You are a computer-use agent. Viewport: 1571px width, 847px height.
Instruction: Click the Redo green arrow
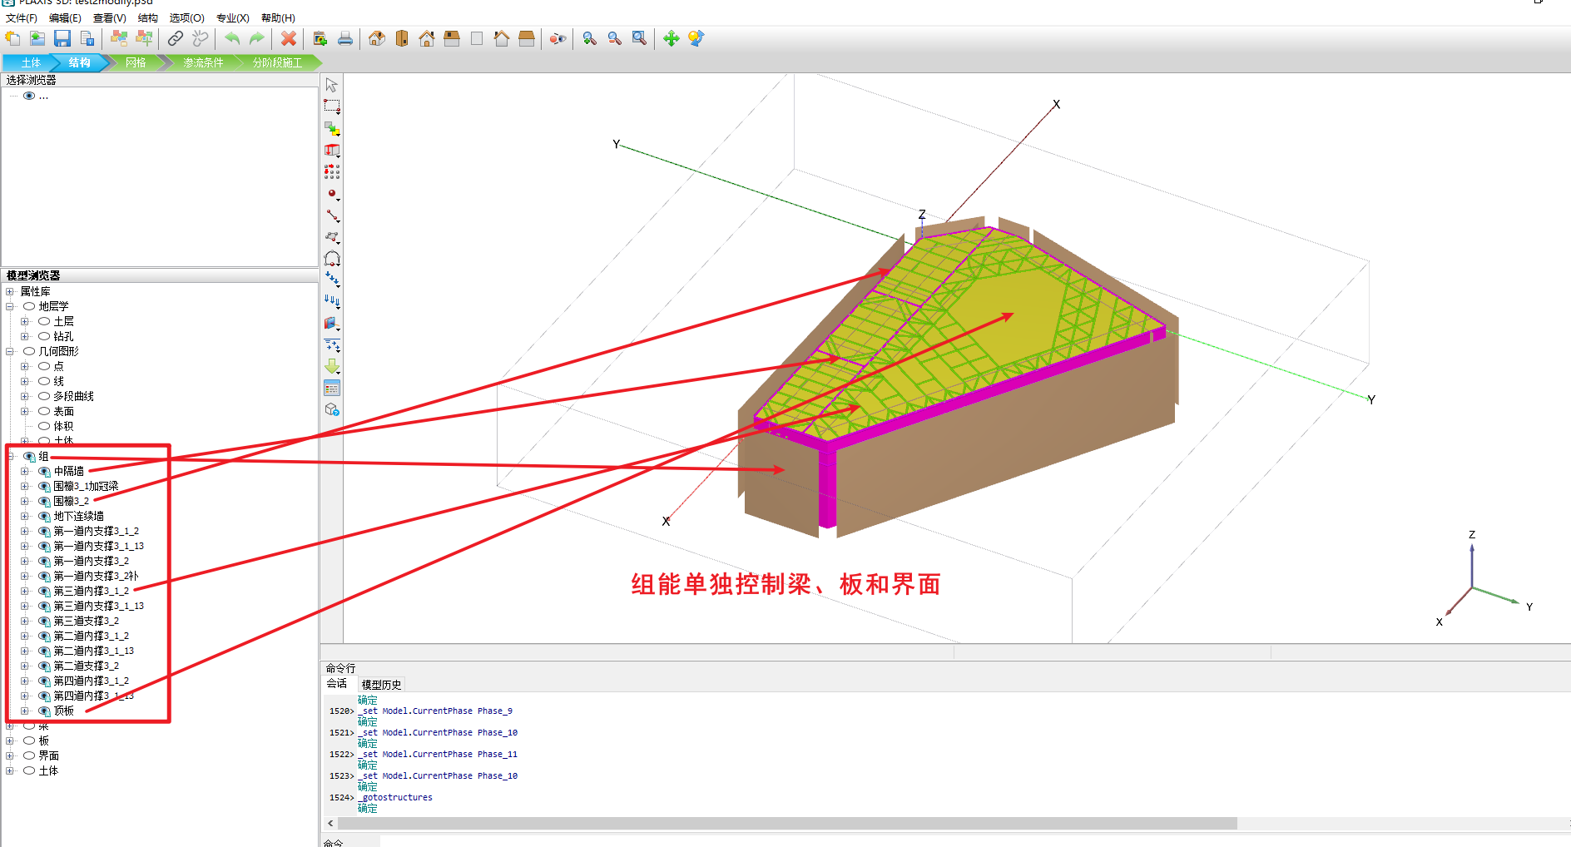pos(257,38)
